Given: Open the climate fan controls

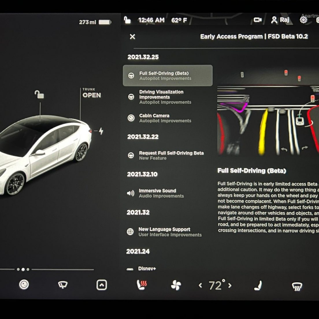Looking at the screenshot, I should point(176,285).
